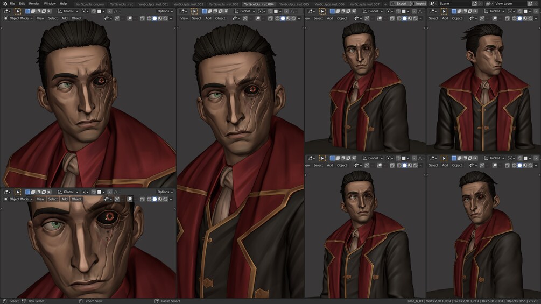Click the View Layer name field
541x304 pixels.
tap(510, 3)
